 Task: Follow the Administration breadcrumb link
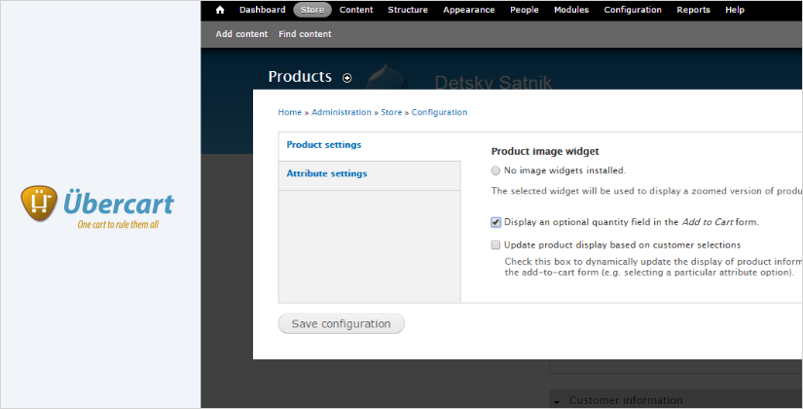click(x=342, y=112)
